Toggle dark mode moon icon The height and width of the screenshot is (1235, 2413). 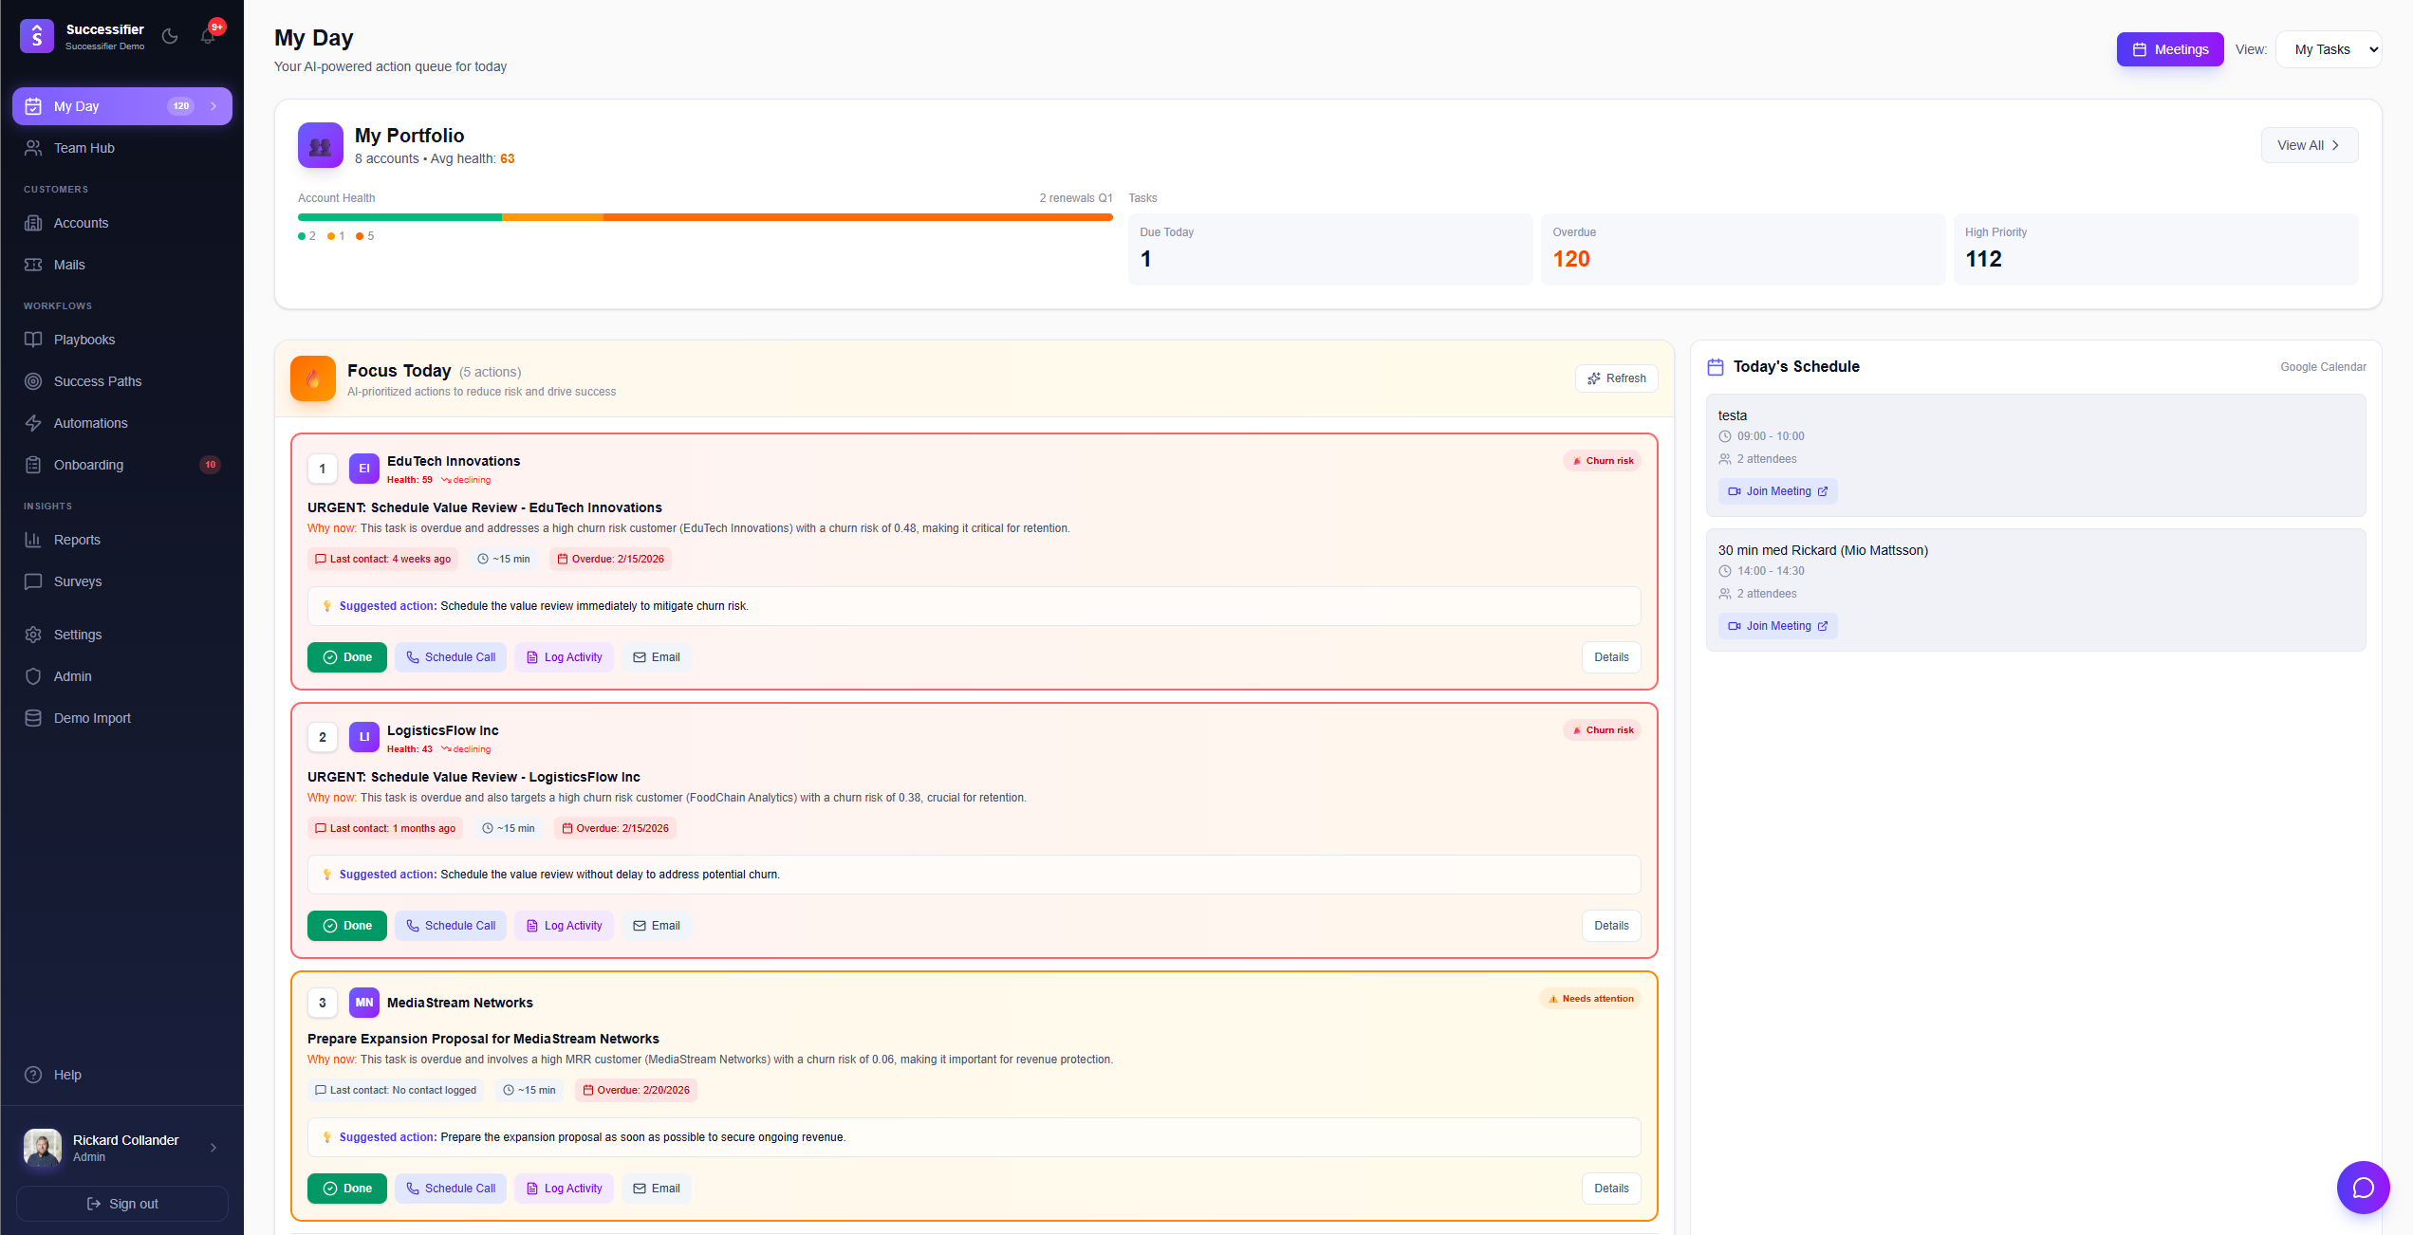coord(170,36)
